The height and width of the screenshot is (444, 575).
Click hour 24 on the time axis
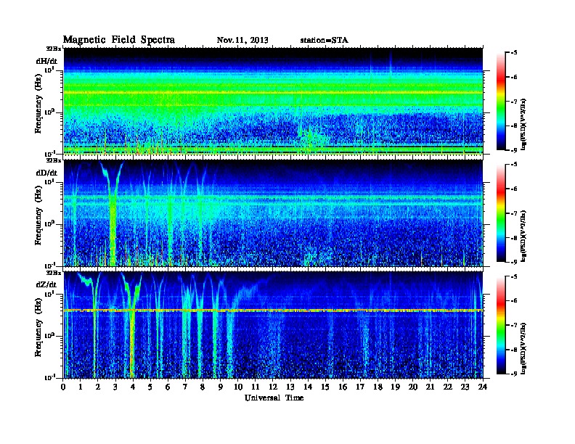tap(483, 387)
